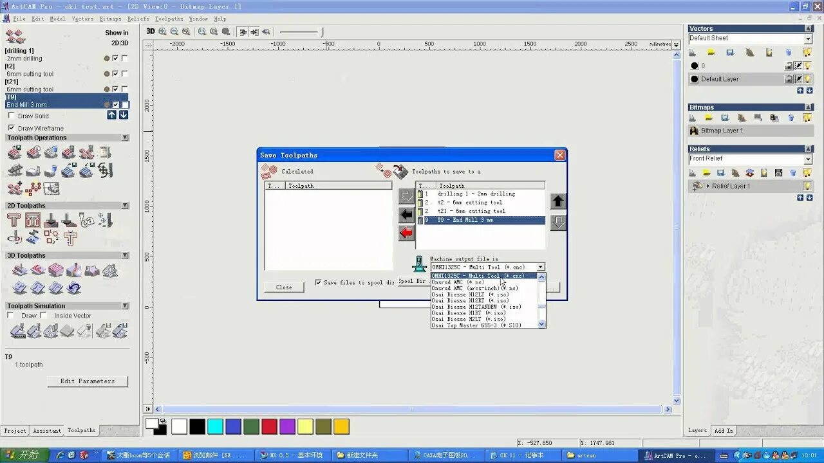Click move-toolpath-down arrow in left Toolpaths panel

(123, 114)
